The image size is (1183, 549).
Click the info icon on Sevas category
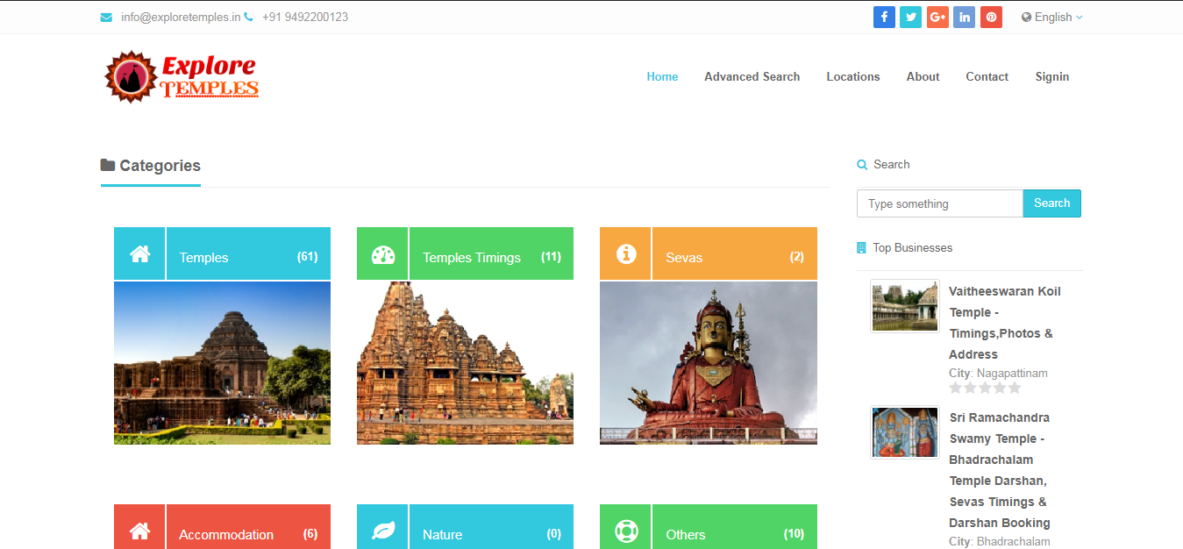coord(625,254)
